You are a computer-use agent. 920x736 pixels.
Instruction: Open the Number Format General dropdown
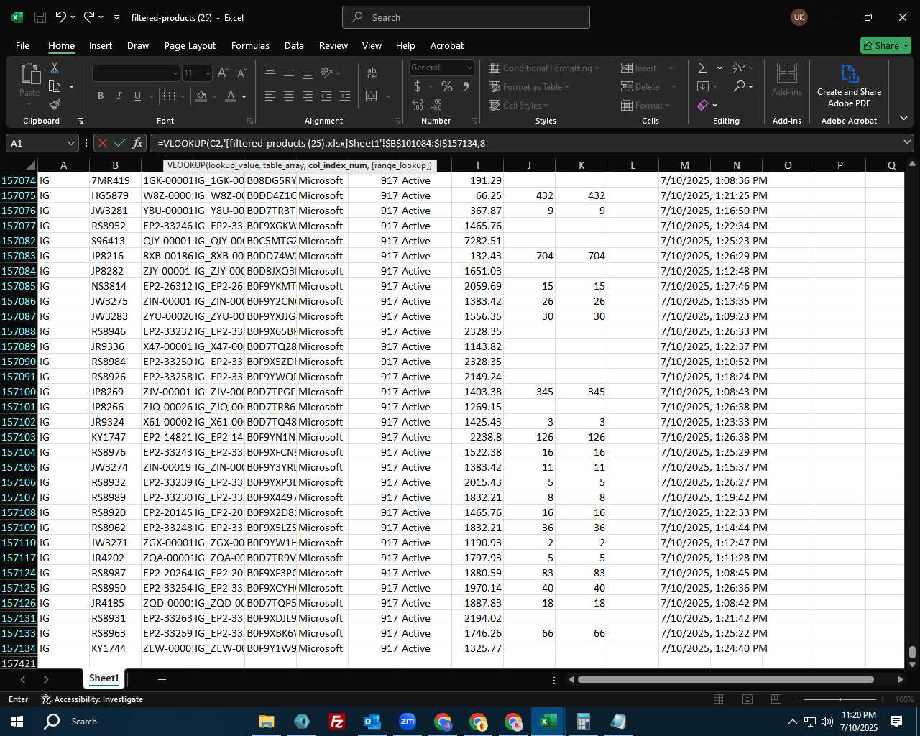469,68
